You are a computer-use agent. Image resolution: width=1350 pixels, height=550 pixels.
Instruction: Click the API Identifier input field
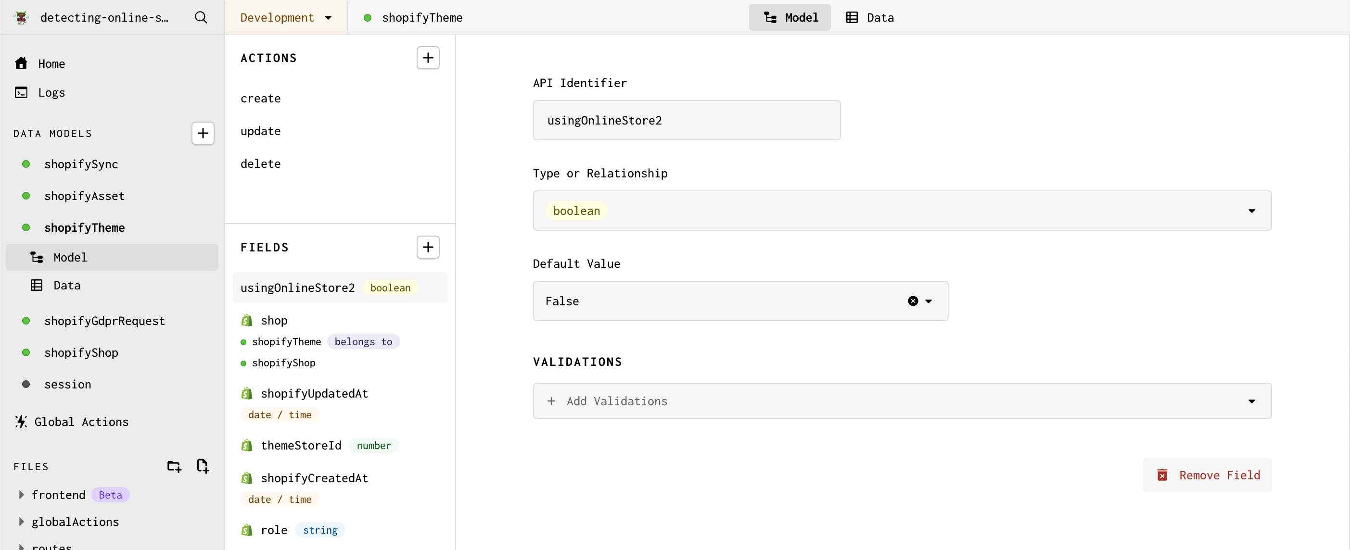(687, 121)
